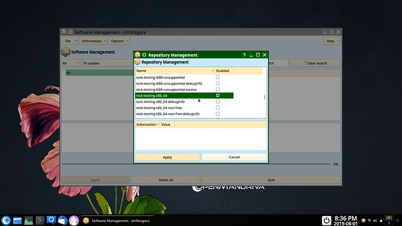Screen dimensions: 402x226
Task: Open the software updater tray icon
Action: pyautogui.click(x=364, y=220)
